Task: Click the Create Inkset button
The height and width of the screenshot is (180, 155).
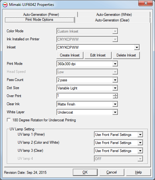Action: [x=70, y=55]
